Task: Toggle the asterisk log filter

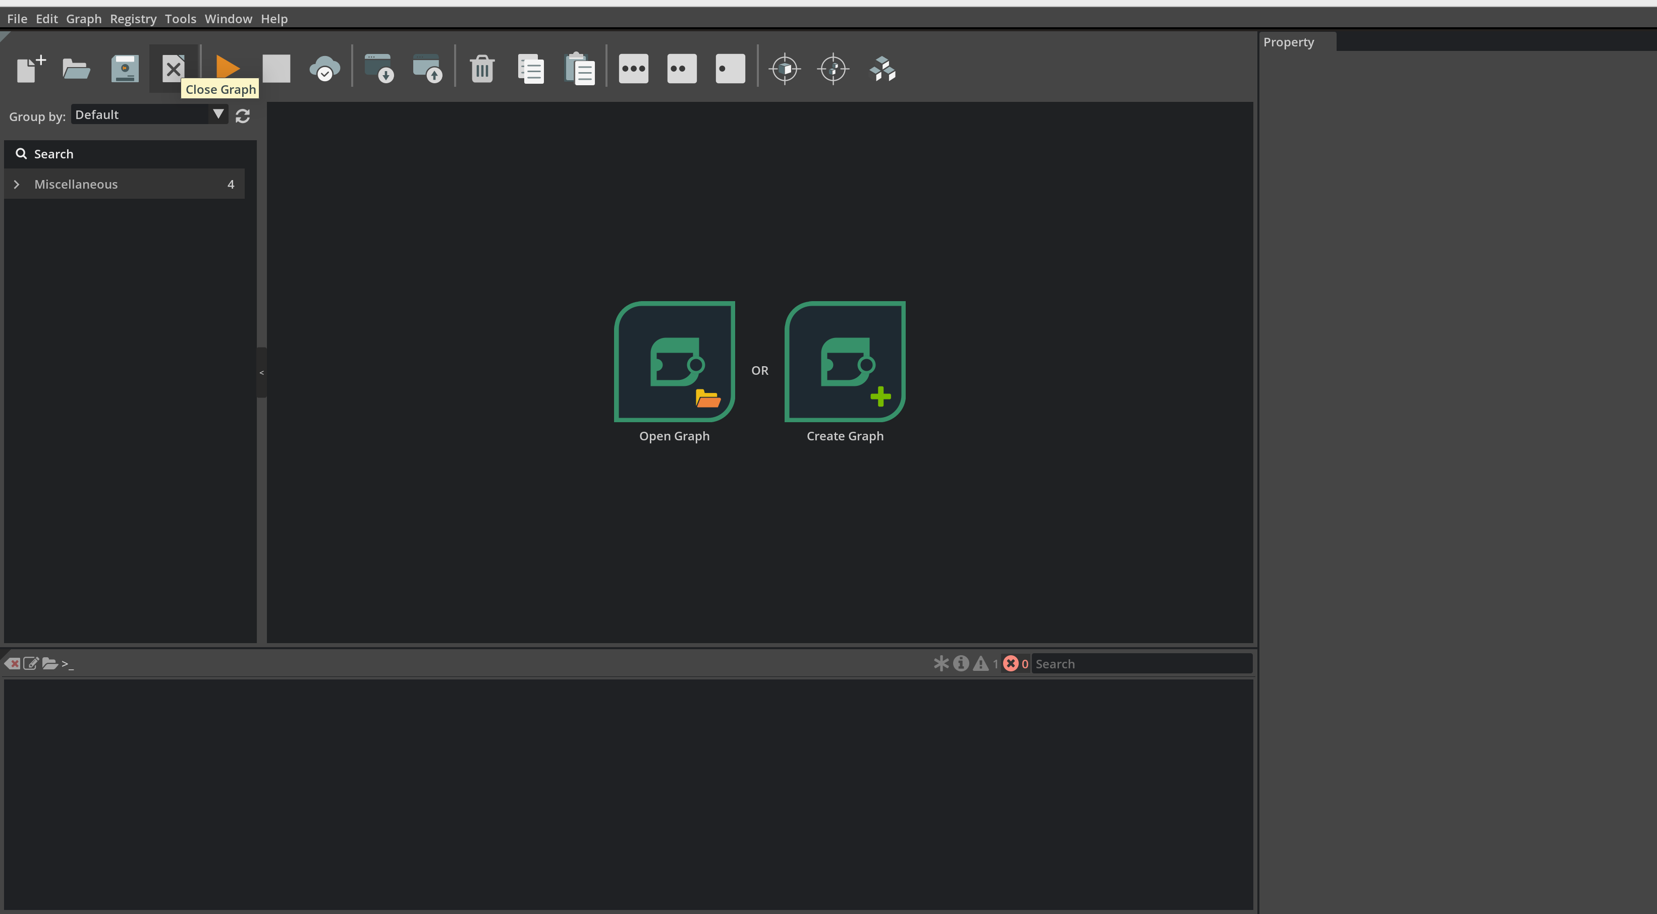Action: [x=941, y=663]
